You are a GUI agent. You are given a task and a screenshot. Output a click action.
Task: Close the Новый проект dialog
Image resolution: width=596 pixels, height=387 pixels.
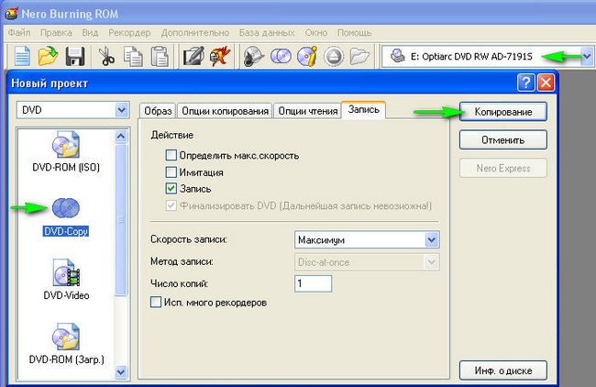(546, 83)
